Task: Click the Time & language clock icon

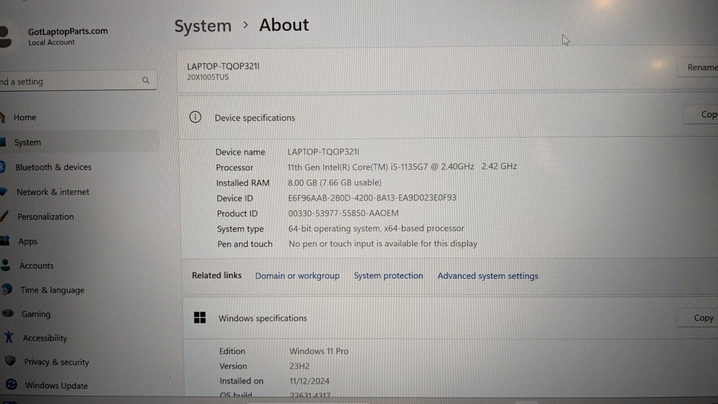Action: pos(7,290)
